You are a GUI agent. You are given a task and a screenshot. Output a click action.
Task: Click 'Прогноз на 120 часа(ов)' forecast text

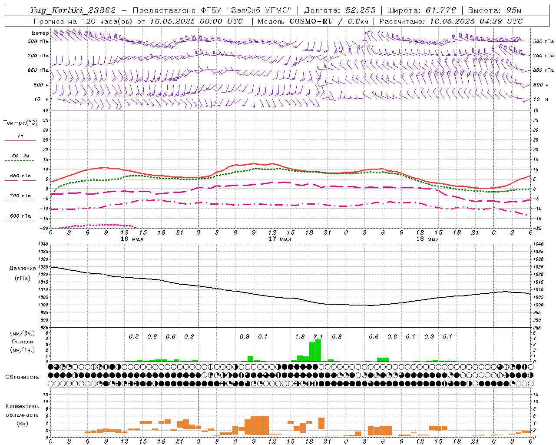pos(84,21)
